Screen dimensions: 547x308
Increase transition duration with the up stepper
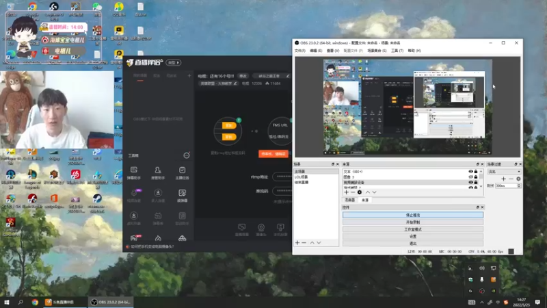(x=519, y=184)
